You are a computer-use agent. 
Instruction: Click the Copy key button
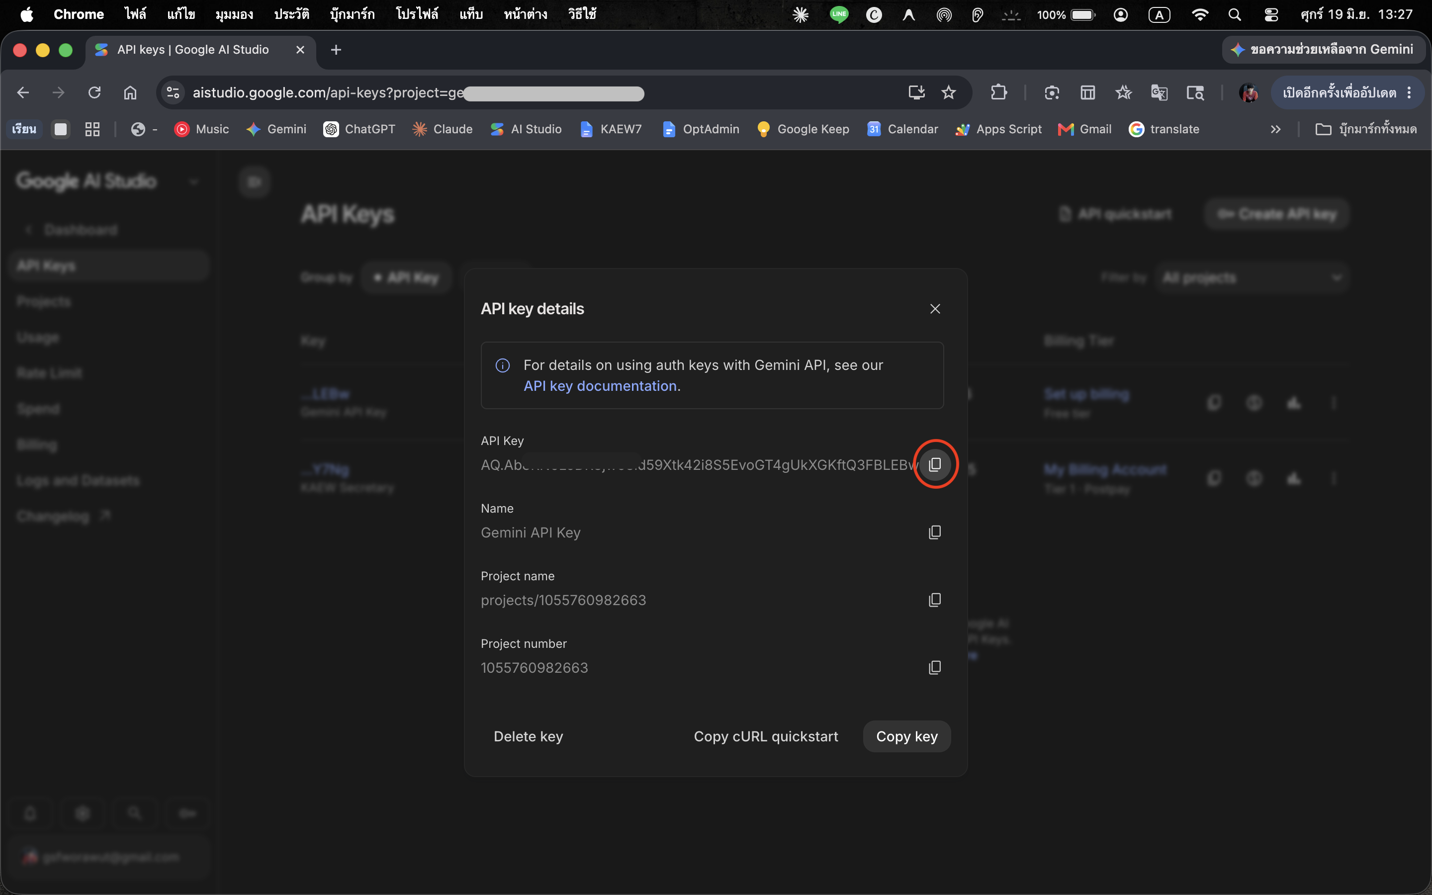tap(906, 736)
